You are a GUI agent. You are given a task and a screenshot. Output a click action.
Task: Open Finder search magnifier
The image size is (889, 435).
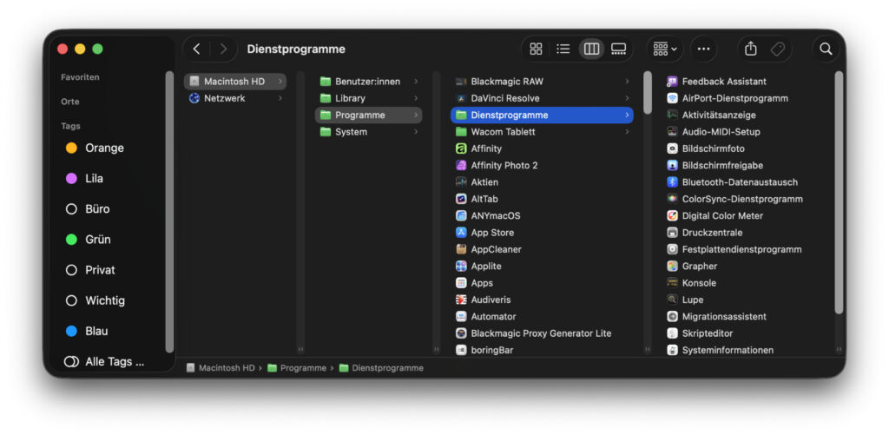[826, 49]
